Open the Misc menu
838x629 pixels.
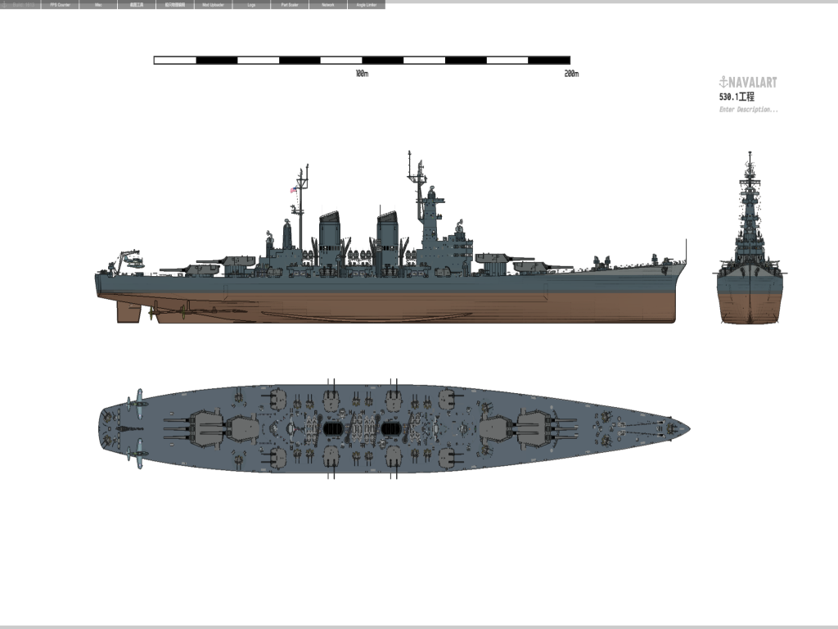coord(98,5)
